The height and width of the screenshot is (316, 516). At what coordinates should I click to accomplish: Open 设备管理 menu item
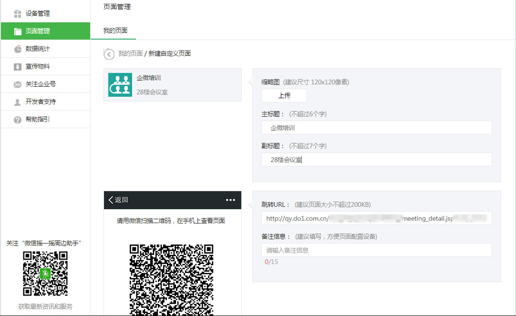click(45, 13)
